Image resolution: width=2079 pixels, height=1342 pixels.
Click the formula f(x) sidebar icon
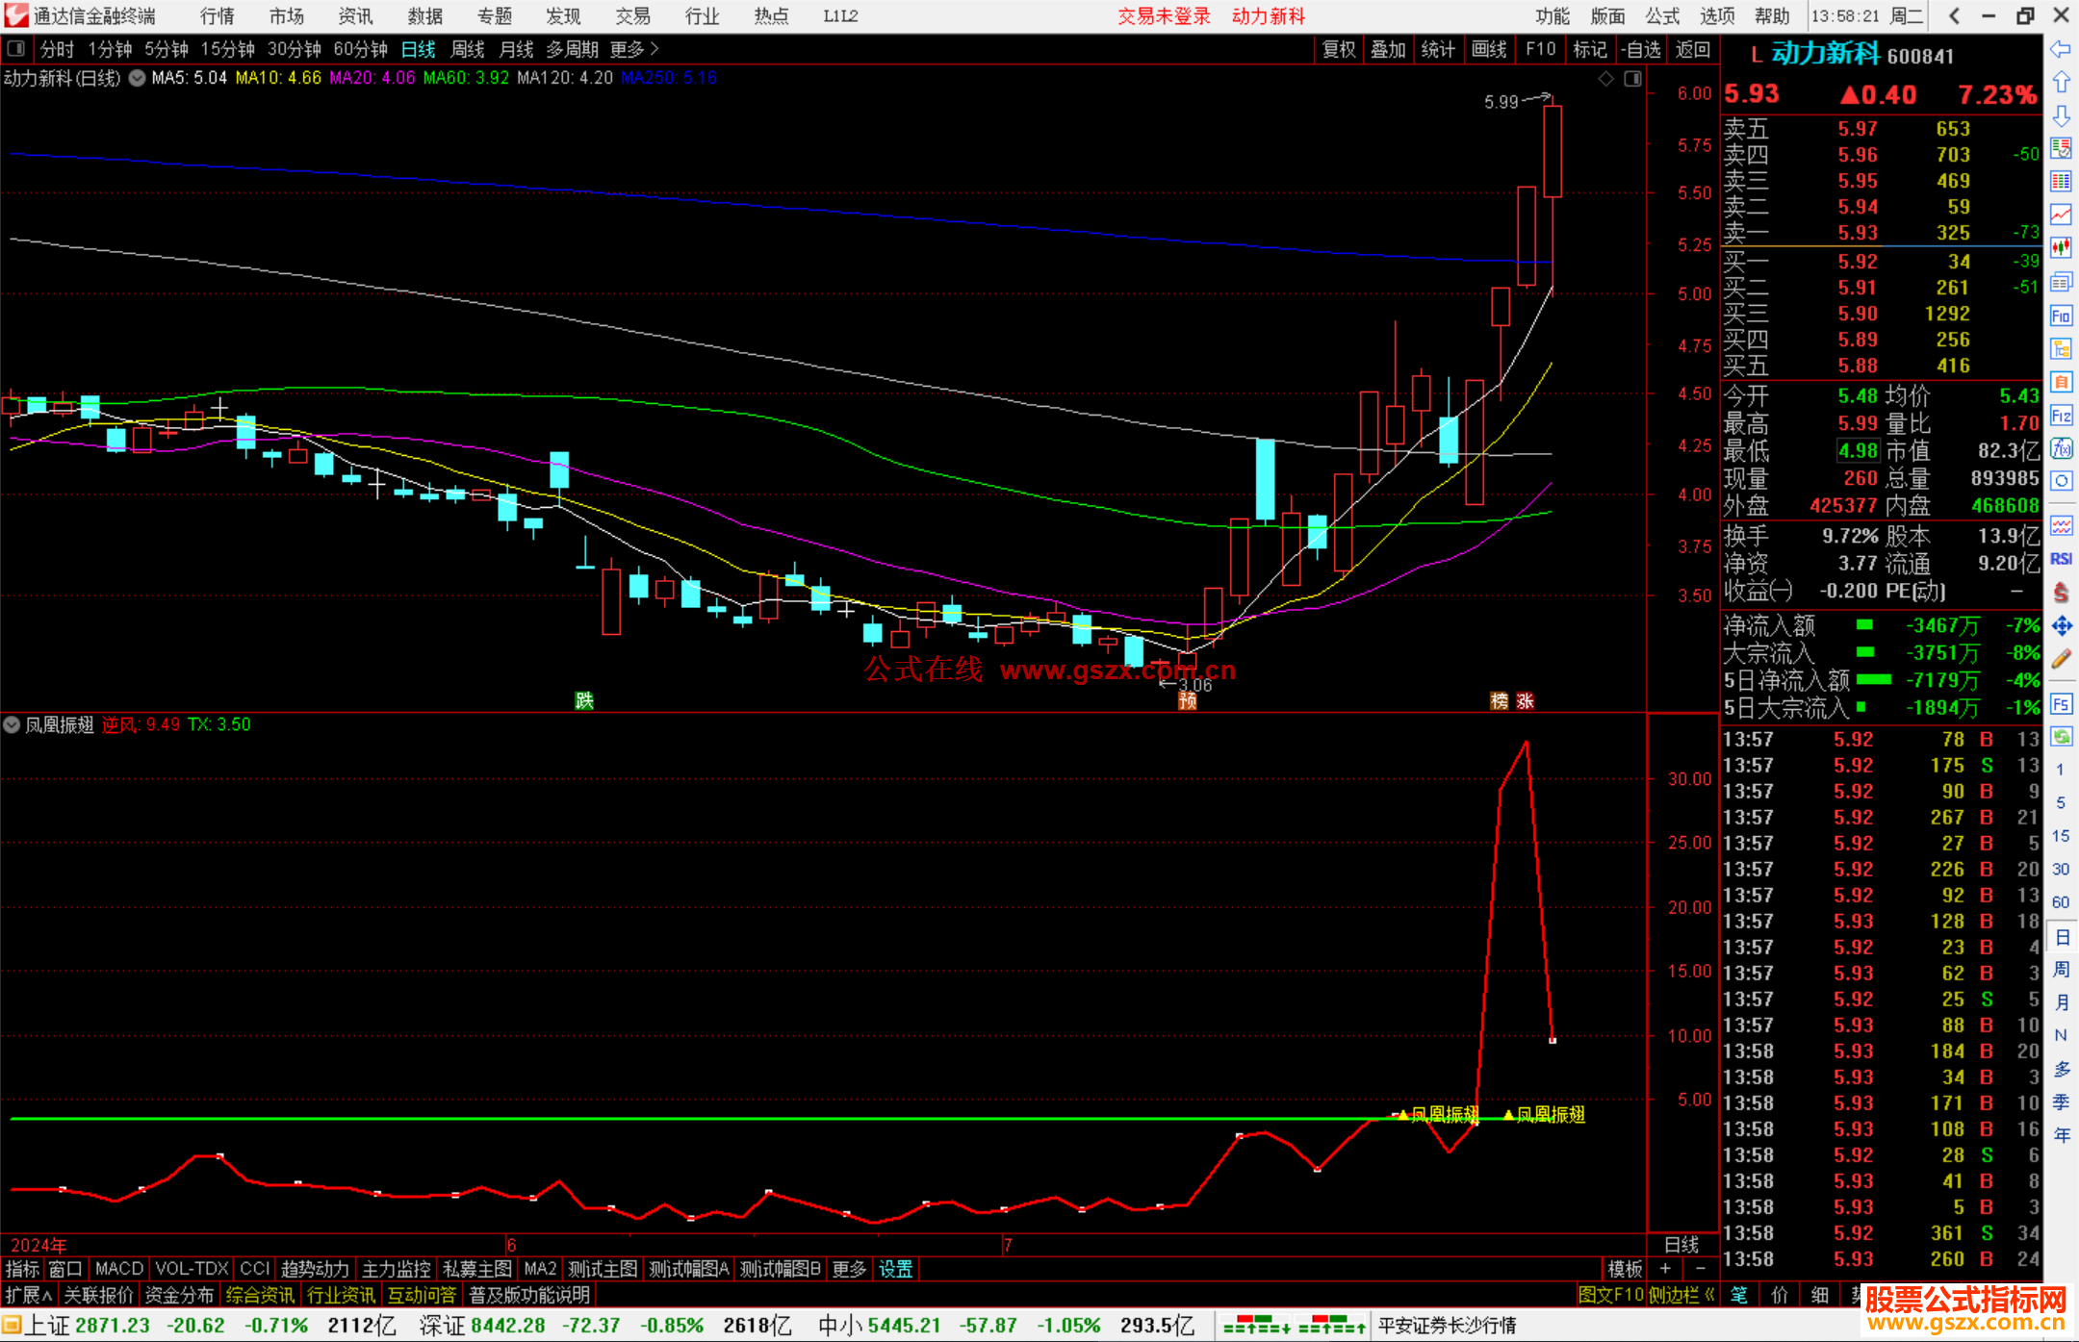2061,448
